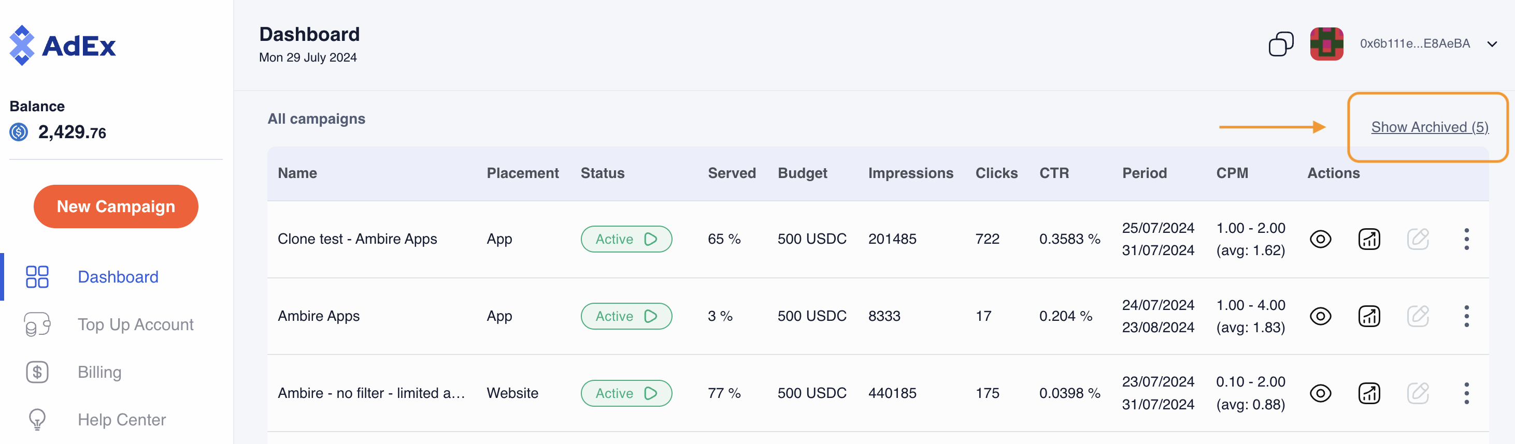Open analytics for Clone test - Ambire Apps
The image size is (1515, 444).
(1369, 239)
